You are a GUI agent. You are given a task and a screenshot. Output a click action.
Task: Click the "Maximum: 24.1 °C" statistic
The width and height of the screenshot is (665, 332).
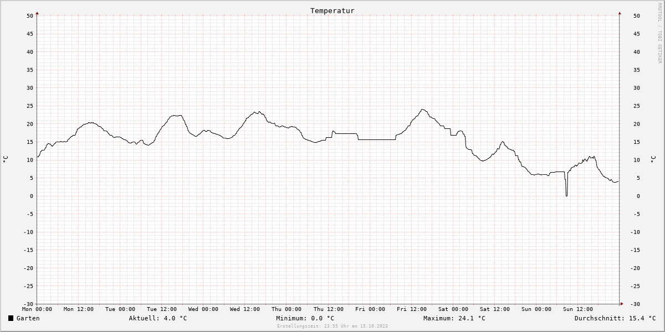(x=454, y=318)
